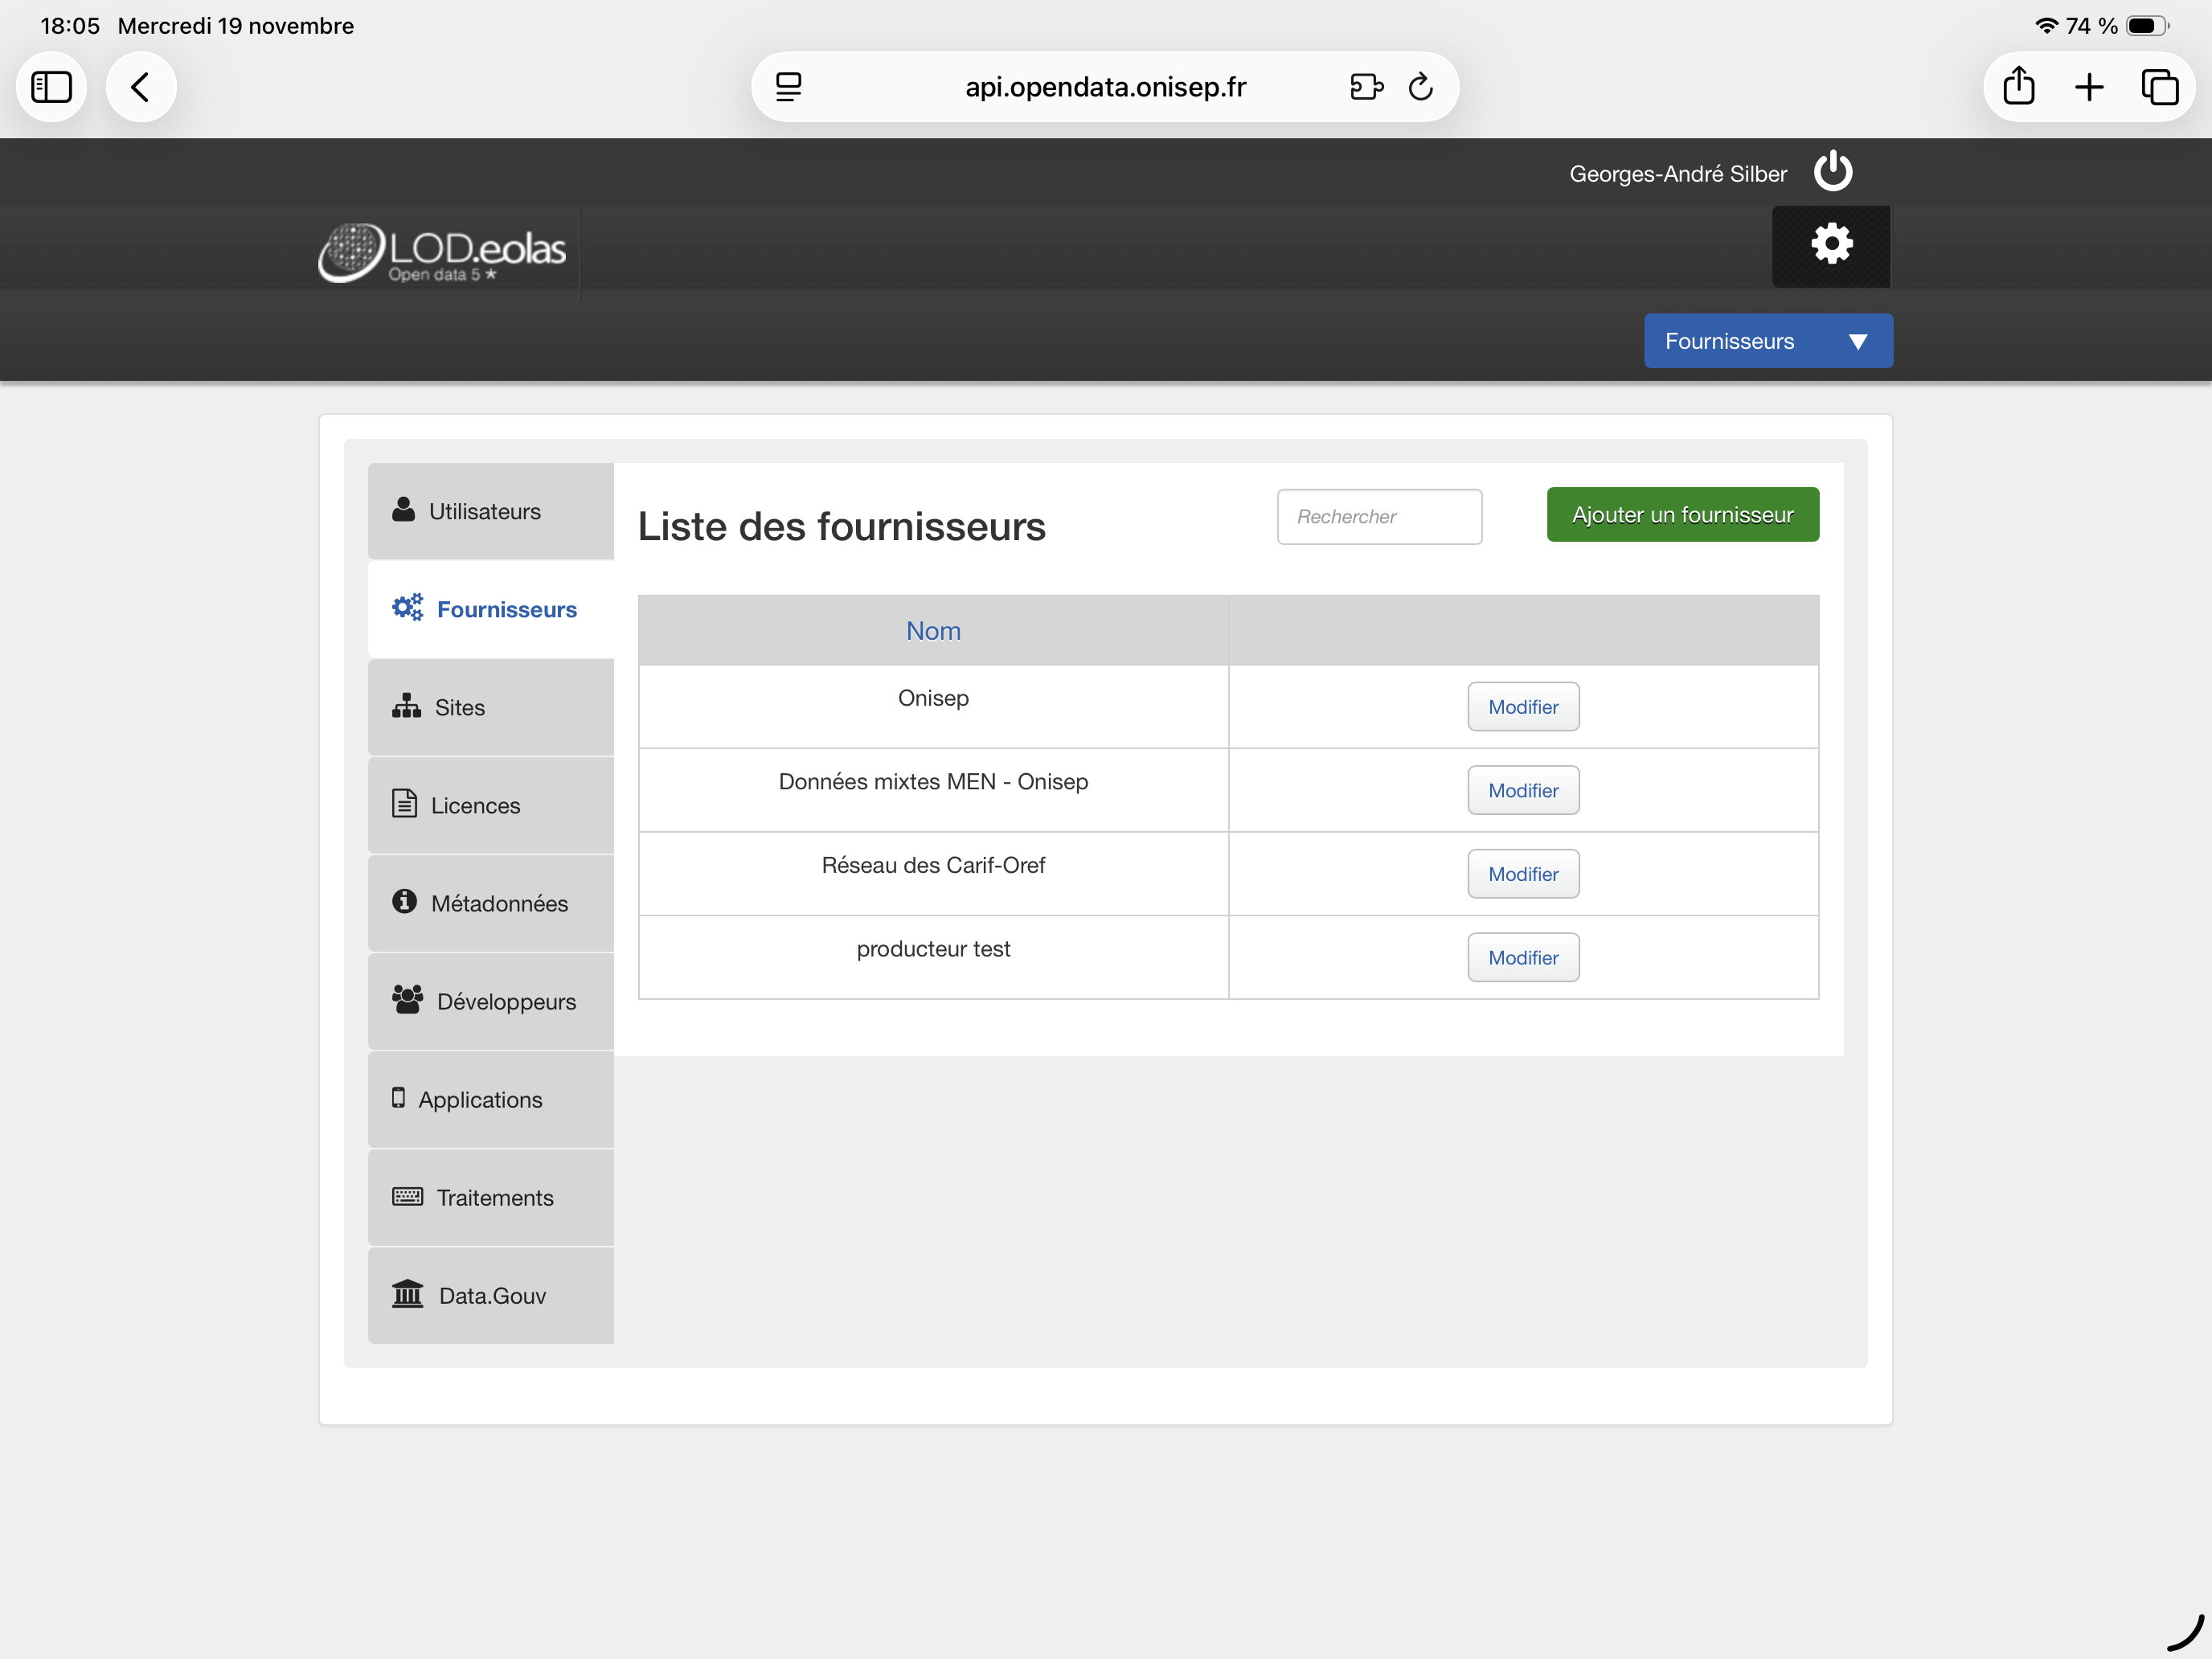The image size is (2212, 1659).
Task: Open the Utilisateurs sidebar tab
Action: coord(490,511)
